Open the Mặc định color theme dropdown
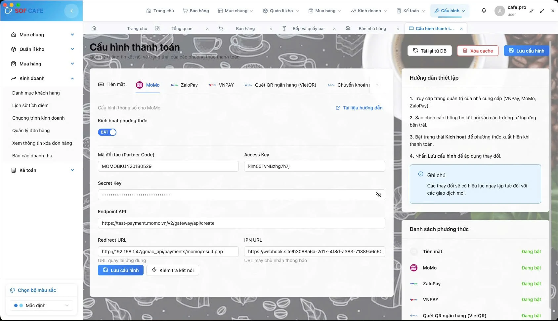Image resolution: width=558 pixels, height=321 pixels. [x=41, y=305]
